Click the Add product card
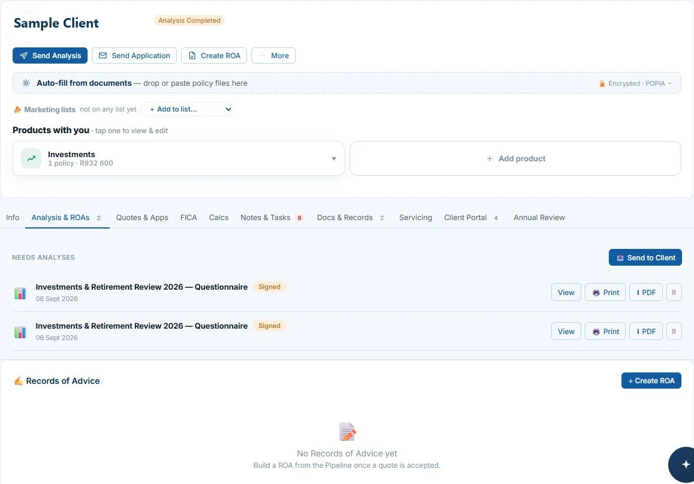Screen dimensions: 694x484 tap(515, 158)
